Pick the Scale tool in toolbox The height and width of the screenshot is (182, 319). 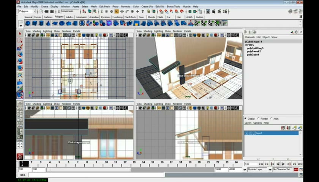pos(20,68)
